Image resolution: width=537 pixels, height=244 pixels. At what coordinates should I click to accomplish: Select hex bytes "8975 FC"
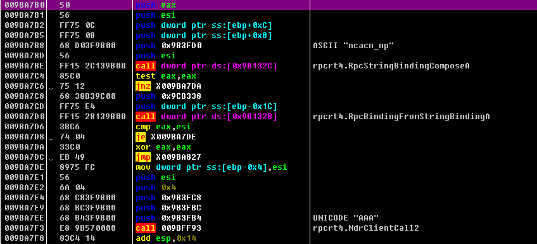tap(77, 167)
